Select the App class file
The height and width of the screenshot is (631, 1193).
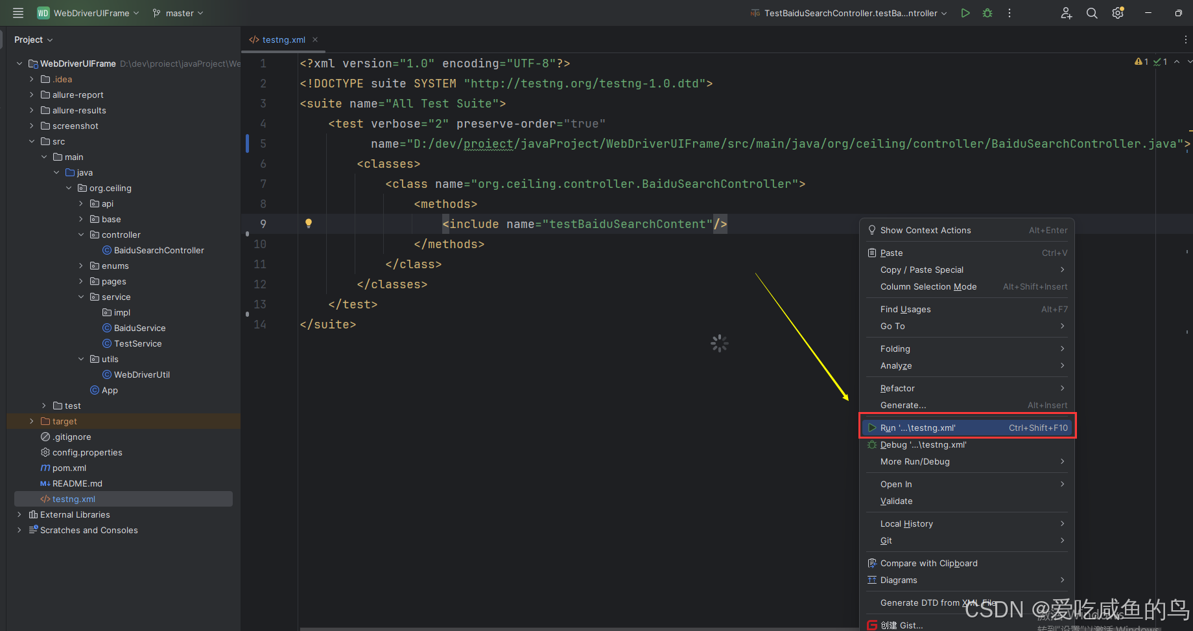(104, 390)
